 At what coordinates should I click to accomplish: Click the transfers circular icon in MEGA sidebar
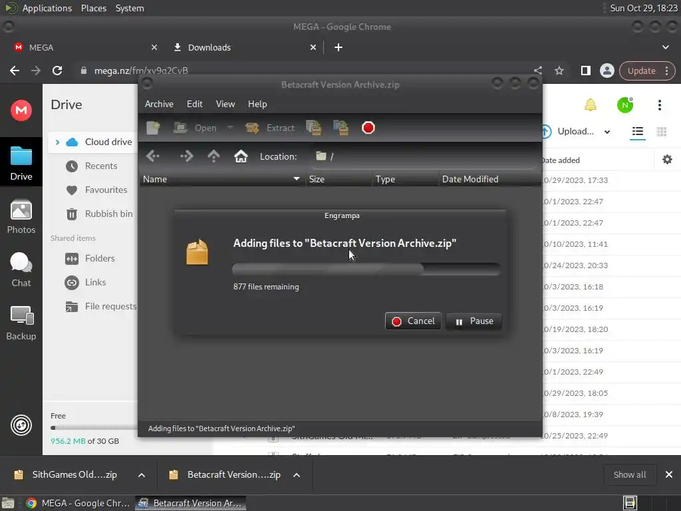21,425
